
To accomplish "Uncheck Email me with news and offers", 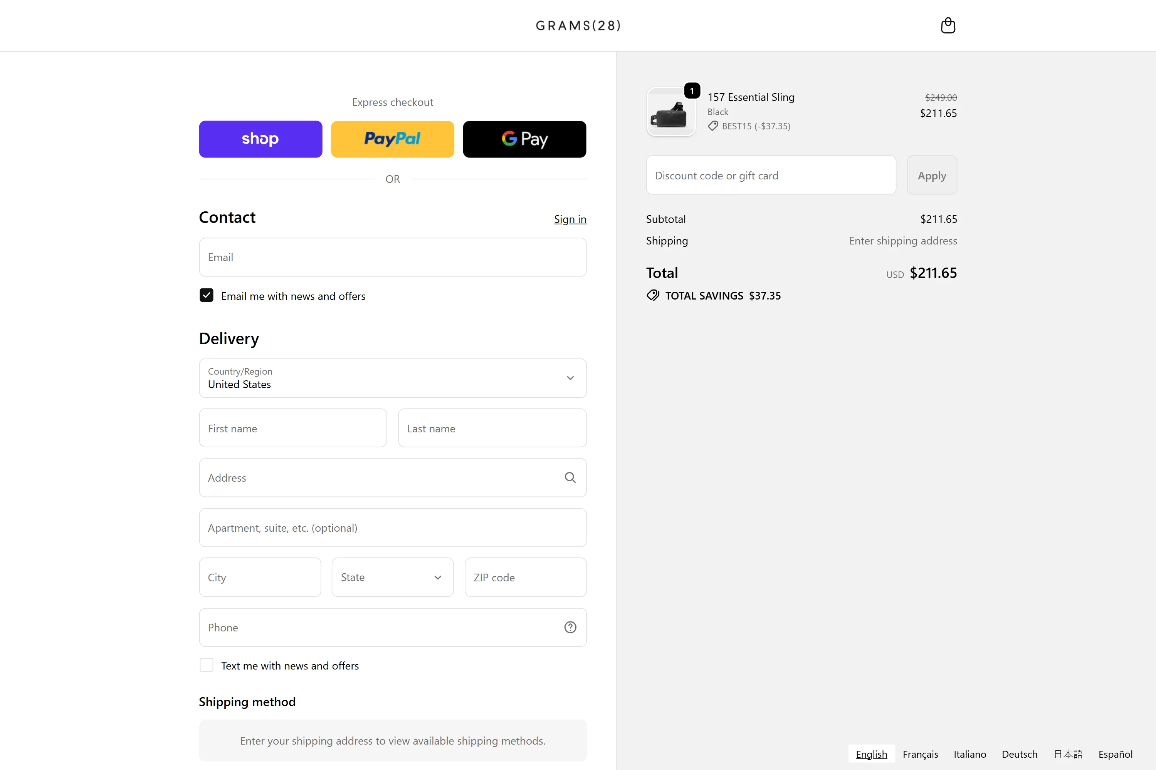I will 207,295.
